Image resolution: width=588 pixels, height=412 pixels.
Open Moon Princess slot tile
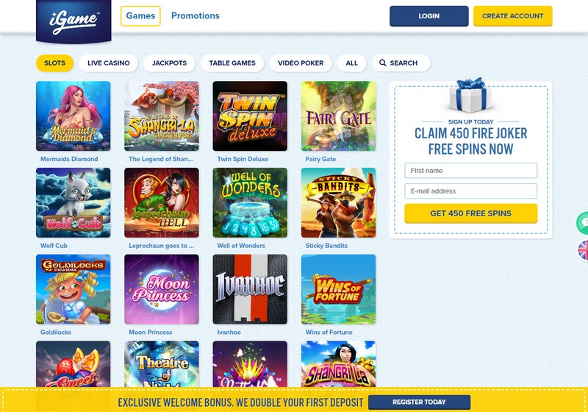click(x=162, y=289)
